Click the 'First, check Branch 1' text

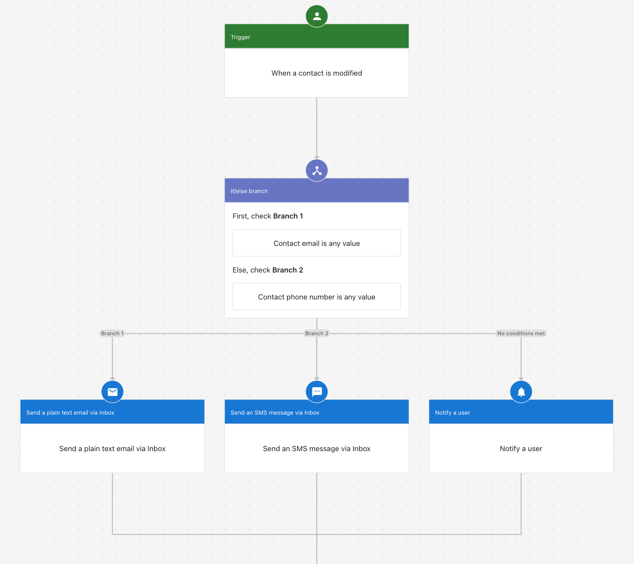(268, 216)
